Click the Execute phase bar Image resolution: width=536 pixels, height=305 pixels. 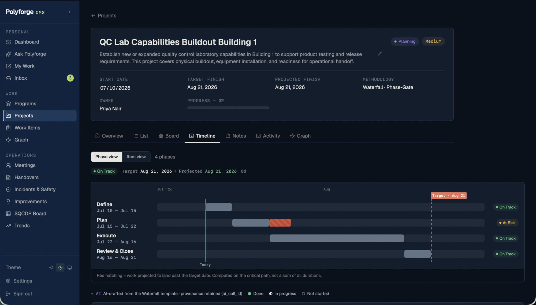click(337, 238)
